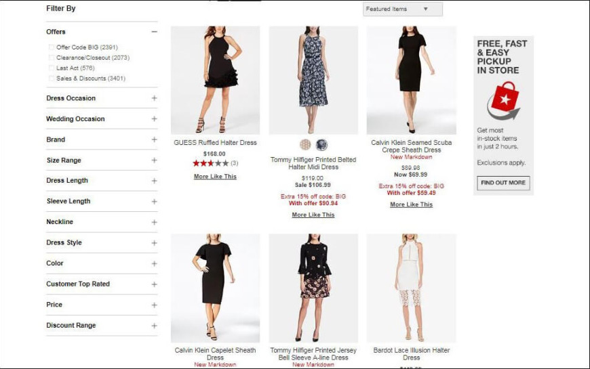Click the Filter By heading

[x=60, y=8]
